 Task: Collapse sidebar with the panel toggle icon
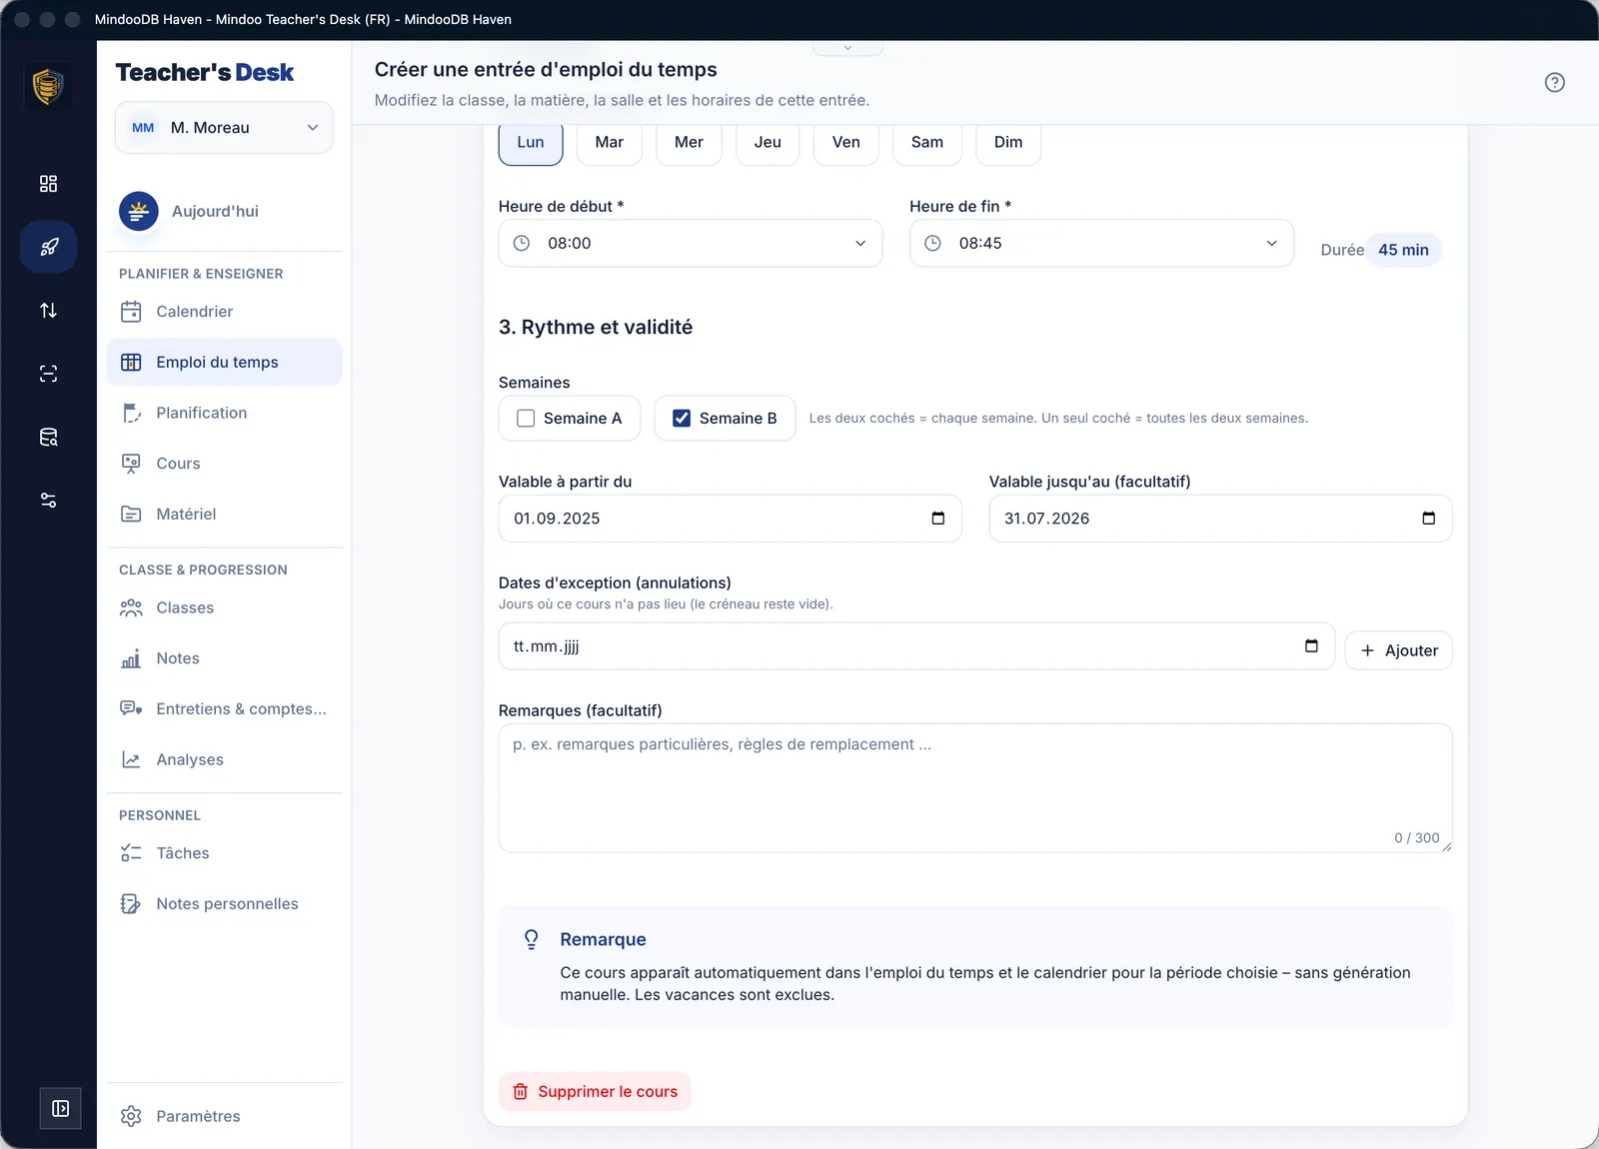60,1108
